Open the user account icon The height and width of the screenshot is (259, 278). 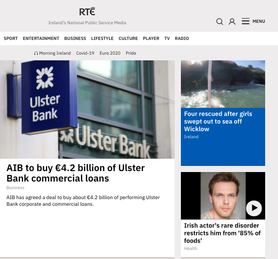point(232,21)
